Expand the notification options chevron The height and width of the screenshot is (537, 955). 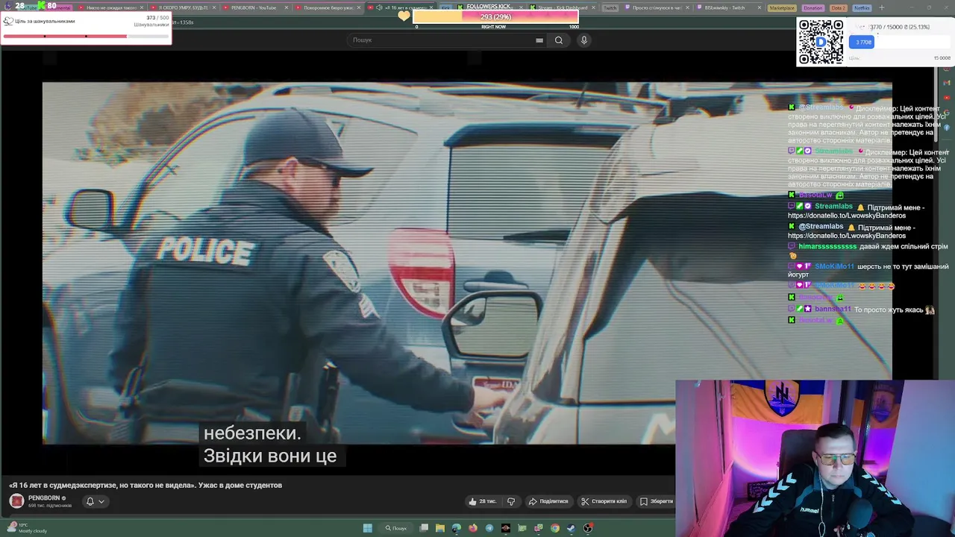pyautogui.click(x=101, y=501)
